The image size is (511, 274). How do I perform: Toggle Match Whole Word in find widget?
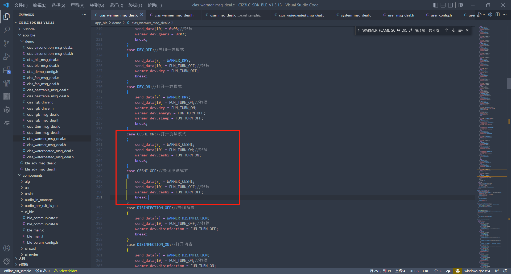pyautogui.click(x=405, y=30)
